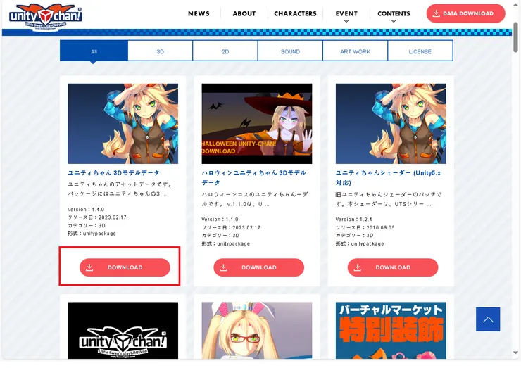Switch to the 2D filter tab
Screen dimensions: 521x368
point(225,51)
